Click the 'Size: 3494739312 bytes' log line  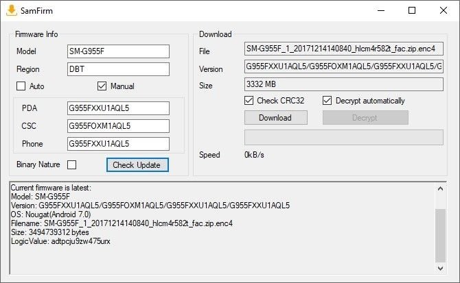coord(50,232)
